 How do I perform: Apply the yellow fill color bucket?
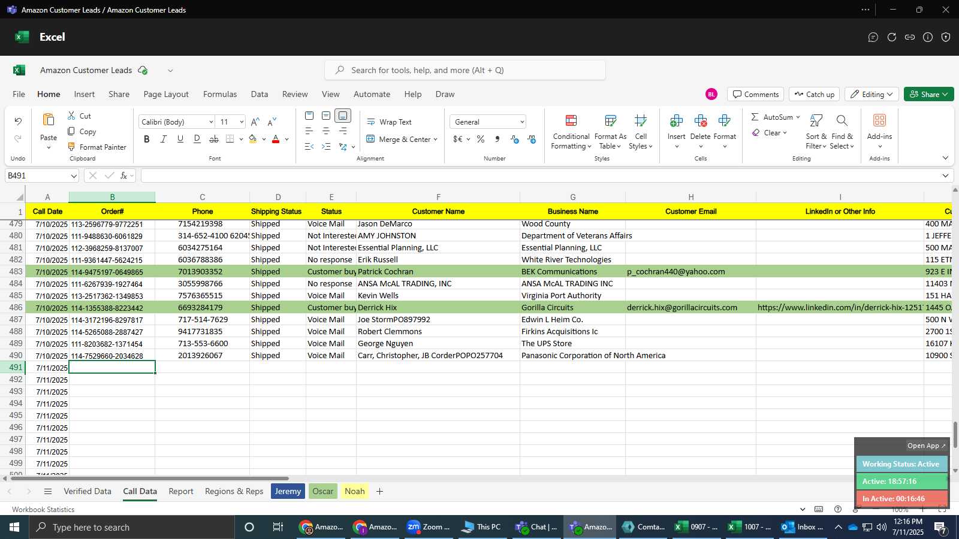click(253, 139)
